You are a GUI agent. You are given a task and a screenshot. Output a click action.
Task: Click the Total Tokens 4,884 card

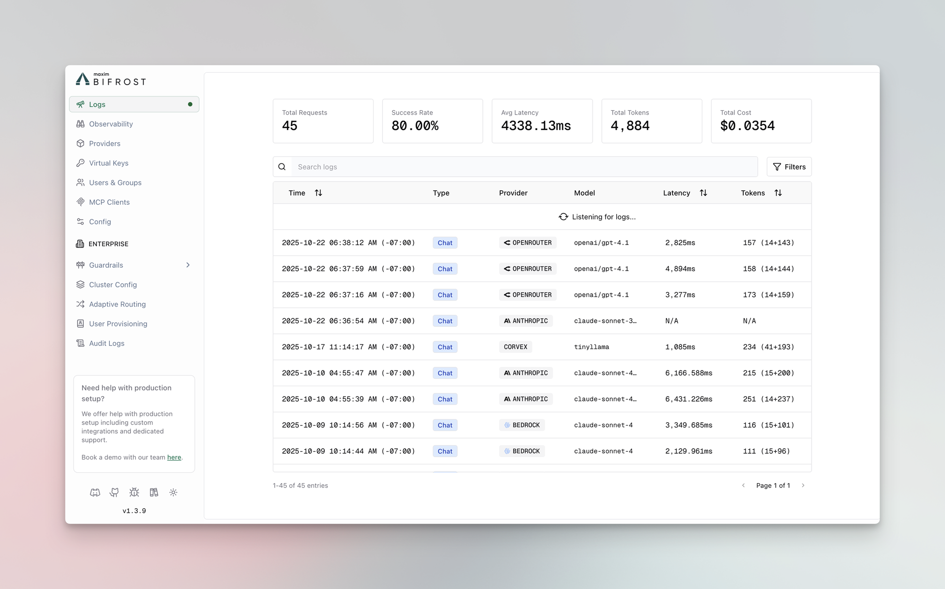(652, 121)
